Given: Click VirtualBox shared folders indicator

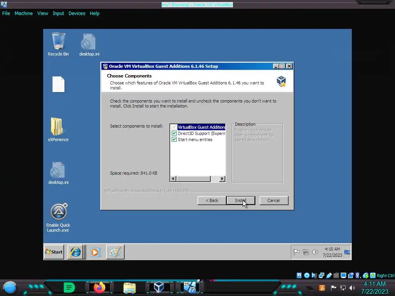Looking at the screenshot, I should 336,275.
